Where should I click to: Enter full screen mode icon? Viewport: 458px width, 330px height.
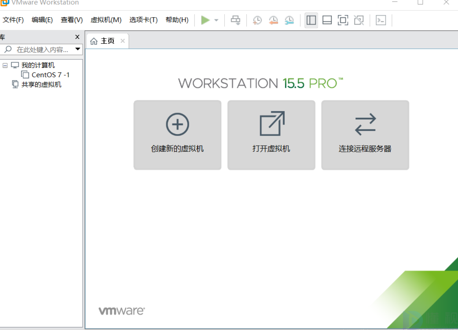343,20
